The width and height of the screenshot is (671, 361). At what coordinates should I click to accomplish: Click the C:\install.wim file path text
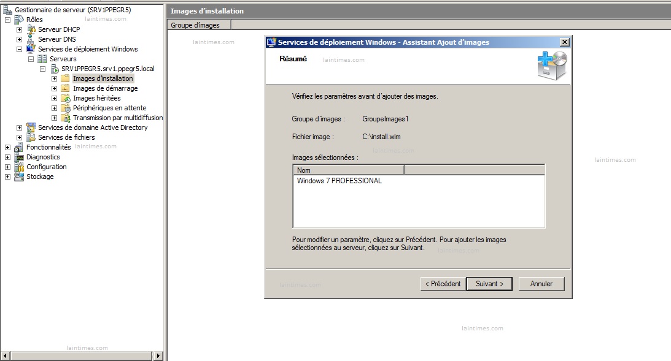(x=381, y=137)
